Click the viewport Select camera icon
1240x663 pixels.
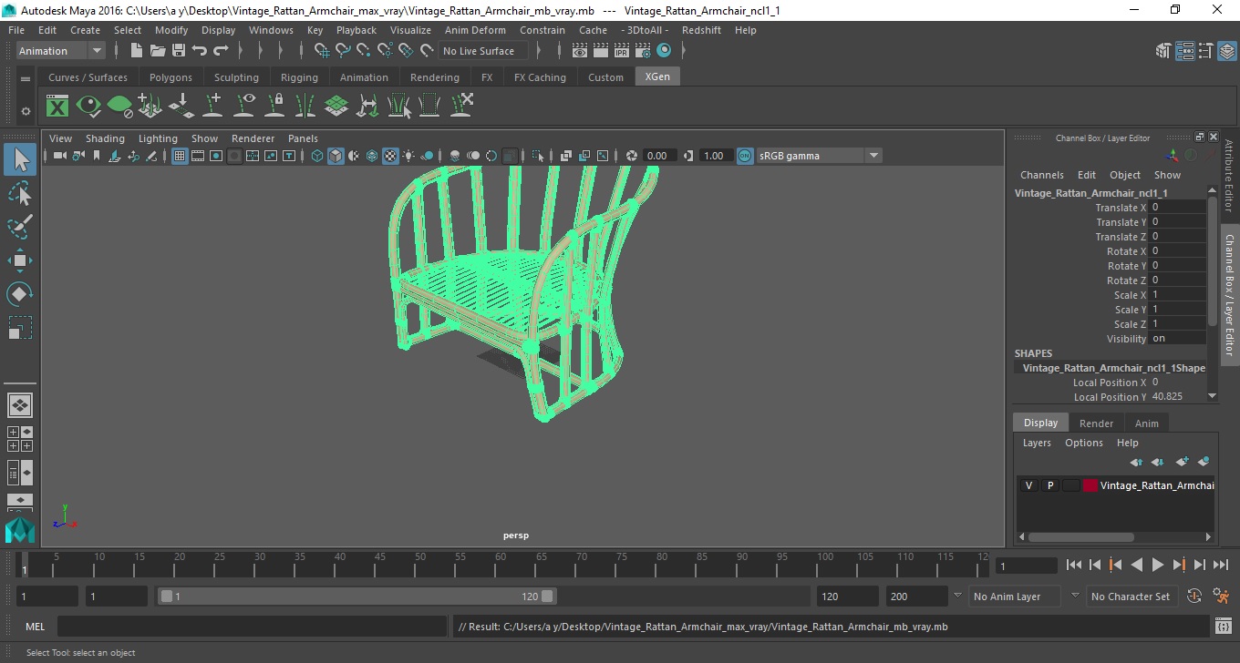click(59, 156)
